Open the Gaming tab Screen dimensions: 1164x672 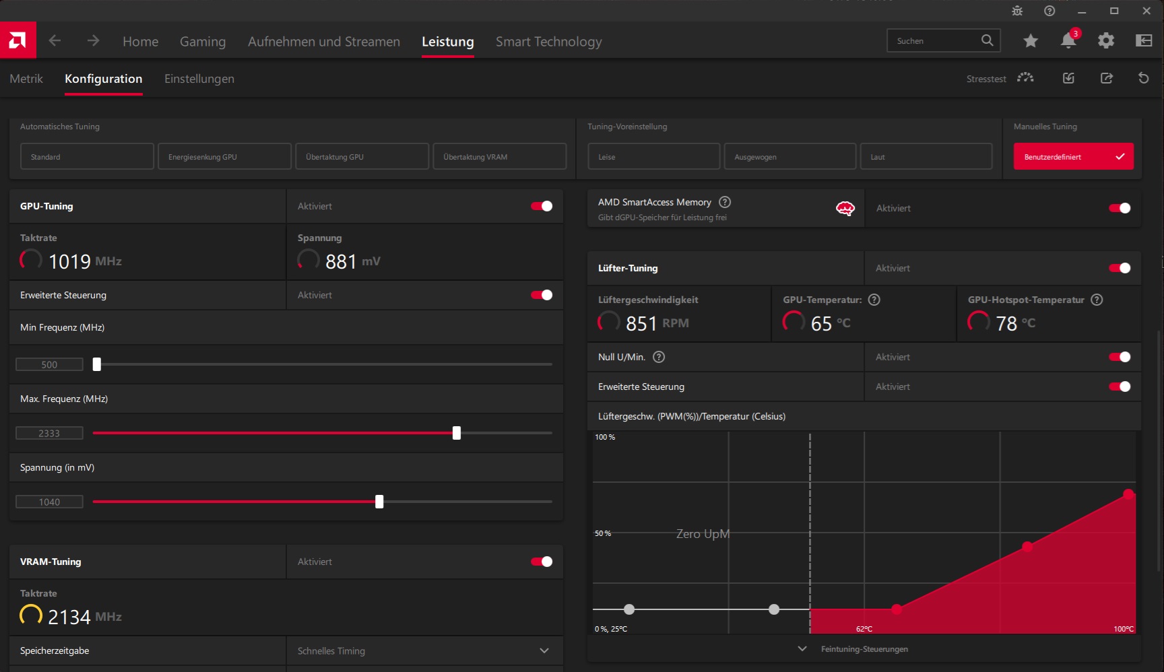203,41
